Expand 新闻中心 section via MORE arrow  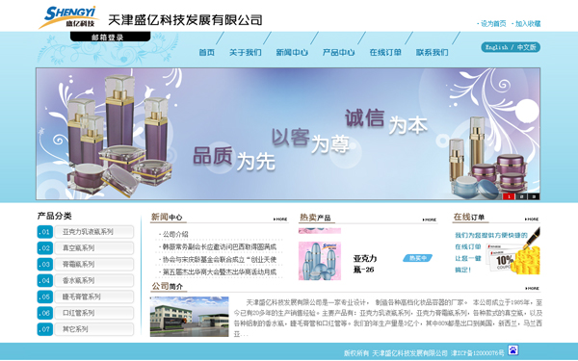point(280,219)
